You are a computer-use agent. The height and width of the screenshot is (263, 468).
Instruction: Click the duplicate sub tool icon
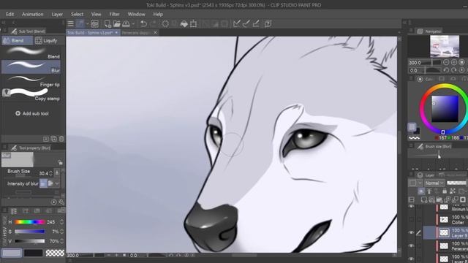click(x=53, y=139)
